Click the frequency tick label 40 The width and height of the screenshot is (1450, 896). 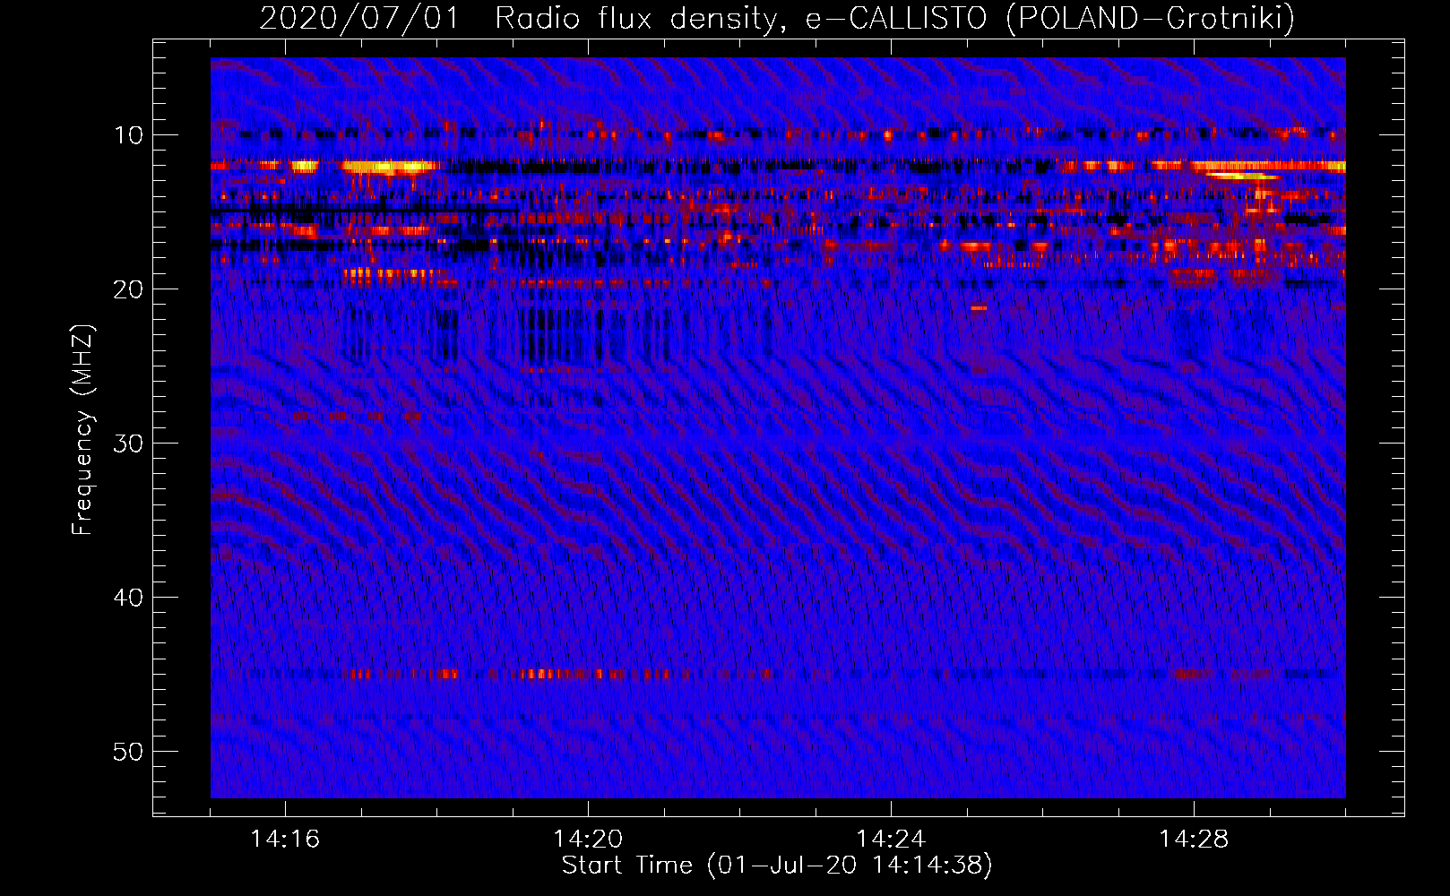pyautogui.click(x=129, y=598)
